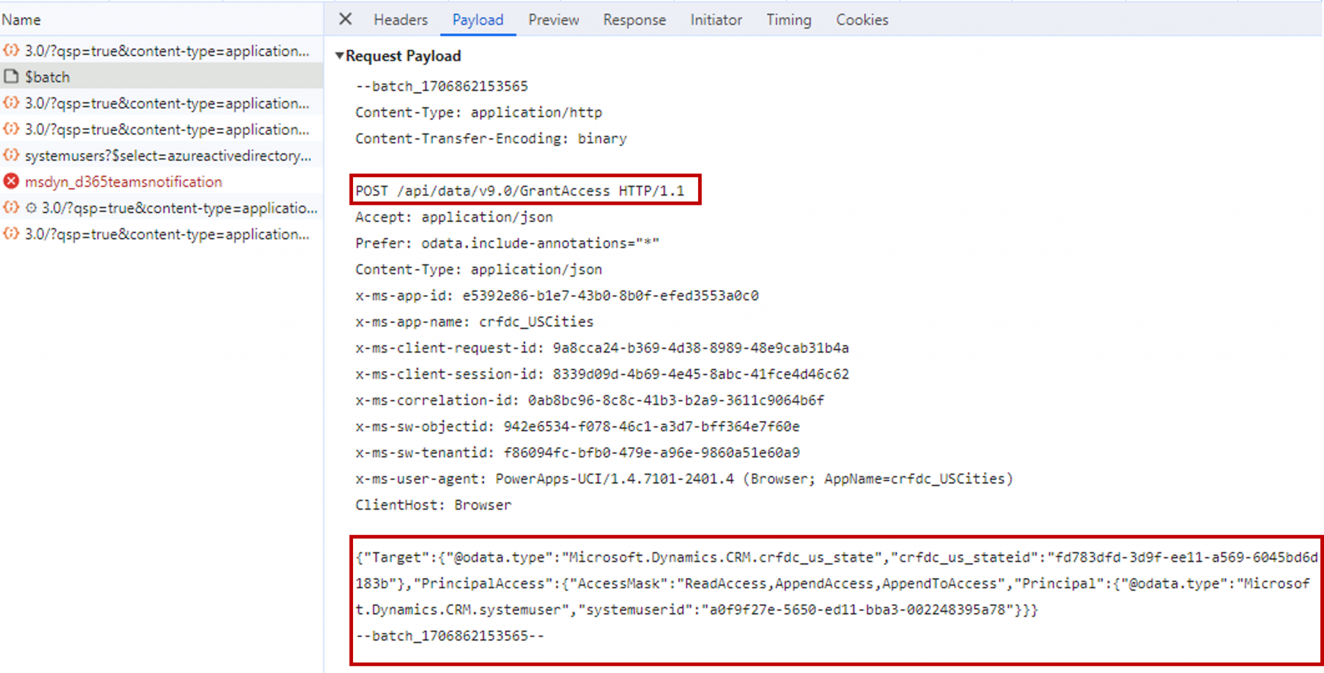Collapse the Request Payload section

[x=339, y=56]
